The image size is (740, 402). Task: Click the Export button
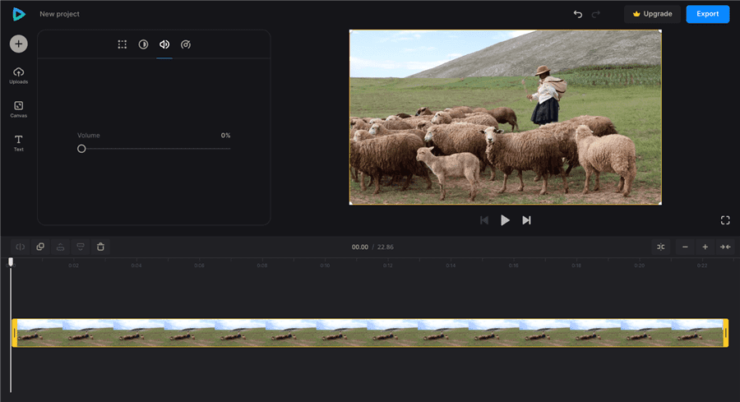707,14
